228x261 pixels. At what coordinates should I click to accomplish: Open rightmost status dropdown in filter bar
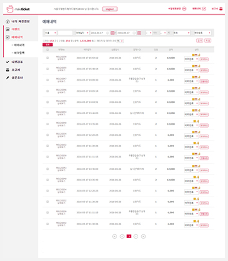pos(203,33)
